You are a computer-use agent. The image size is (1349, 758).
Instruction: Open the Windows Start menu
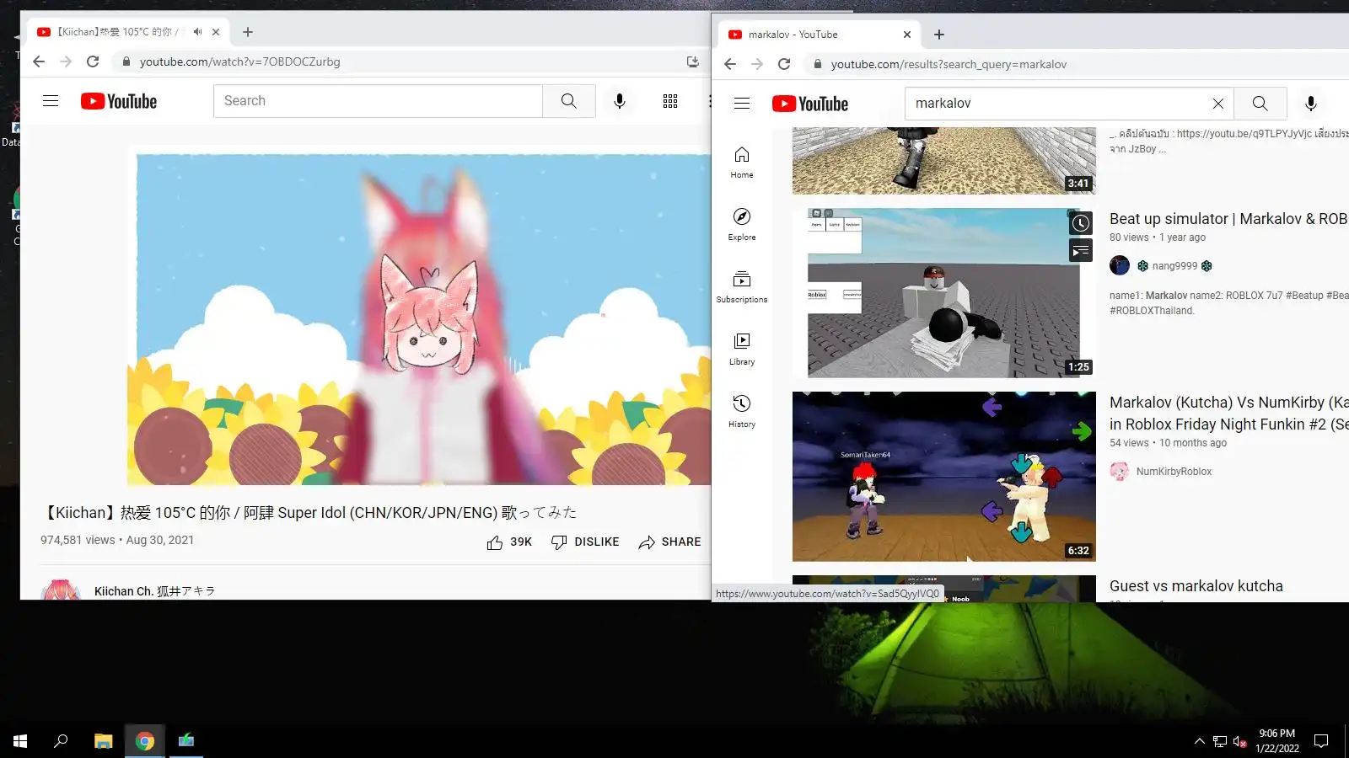20,741
